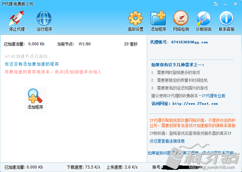Click the large 添加程序 magnifier button in list area
This screenshot has width=242, height=172.
pyautogui.click(x=35, y=99)
